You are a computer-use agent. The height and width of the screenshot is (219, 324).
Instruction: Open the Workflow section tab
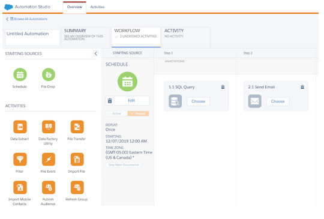pos(136,37)
